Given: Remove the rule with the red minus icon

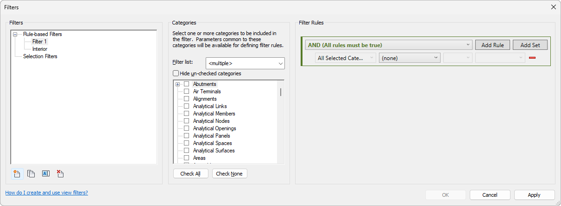Looking at the screenshot, I should (x=532, y=58).
